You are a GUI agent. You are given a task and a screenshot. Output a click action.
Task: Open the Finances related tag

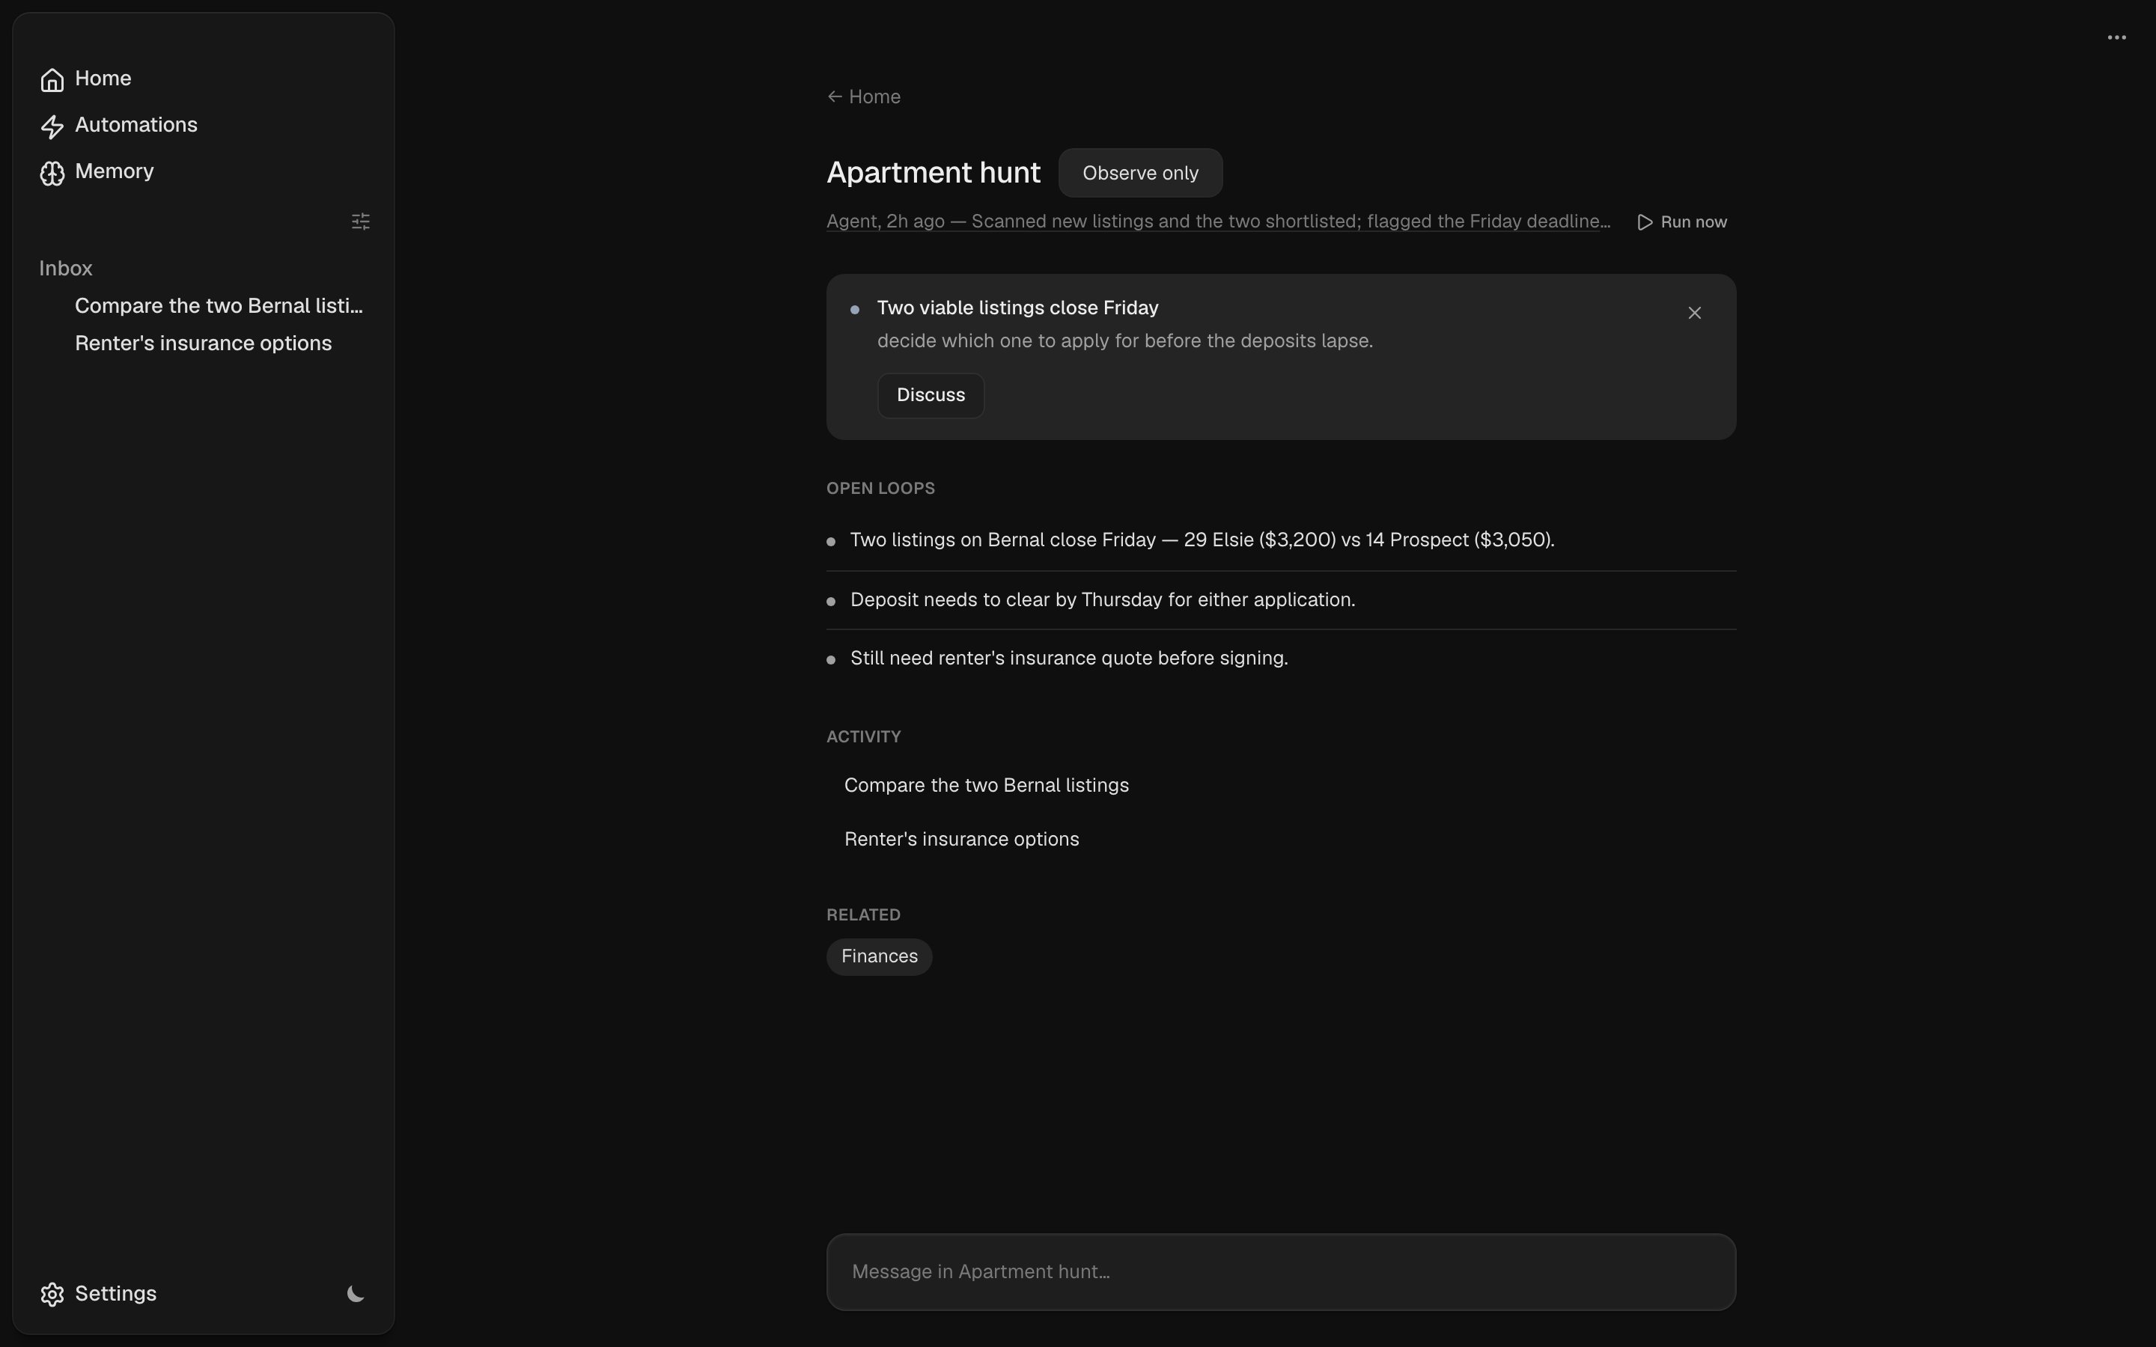click(x=880, y=957)
